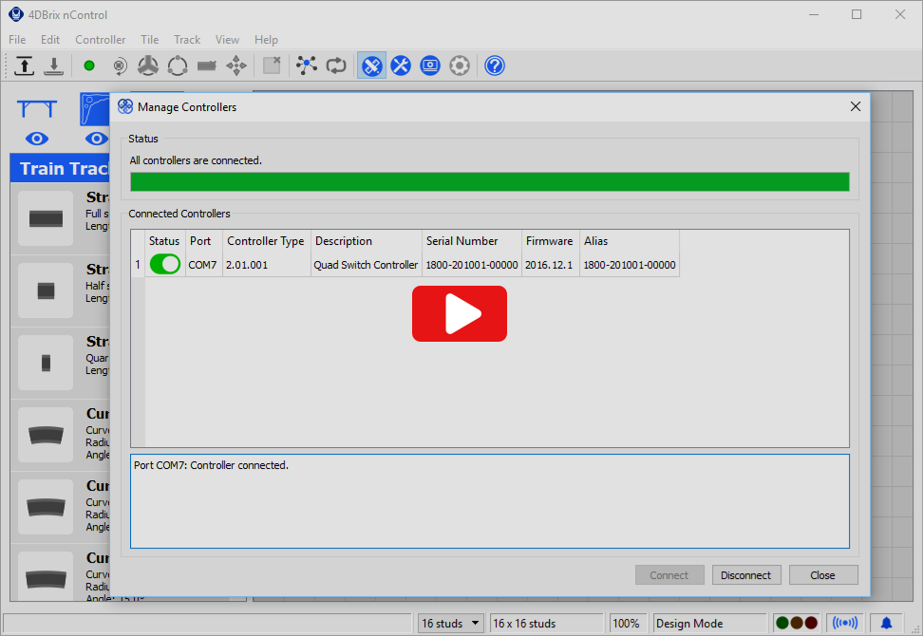The image size is (923, 636).
Task: Open the Tile menu
Action: 149,40
